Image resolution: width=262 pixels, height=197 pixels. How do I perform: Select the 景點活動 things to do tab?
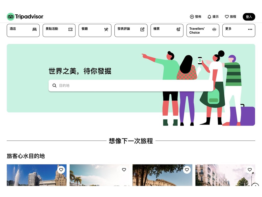[59, 30]
